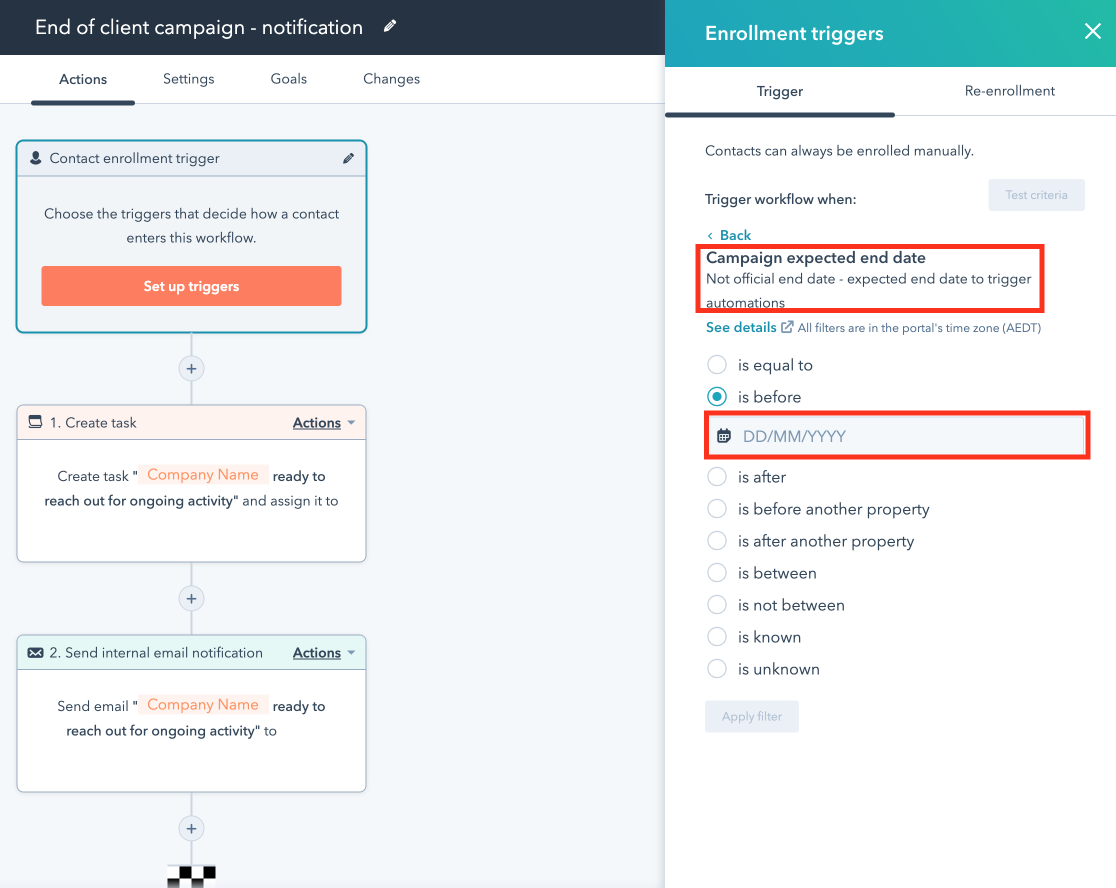The width and height of the screenshot is (1116, 888).
Task: Click inside the DD/MM/YYYY date input
Action: (880, 435)
